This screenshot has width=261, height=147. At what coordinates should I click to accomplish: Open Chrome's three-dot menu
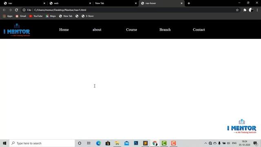click(257, 10)
